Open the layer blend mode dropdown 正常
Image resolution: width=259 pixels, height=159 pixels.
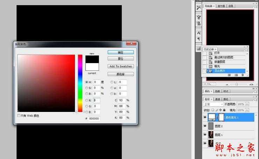[x=213, y=104]
